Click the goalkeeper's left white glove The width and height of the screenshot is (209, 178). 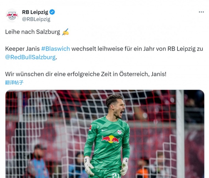(x=125, y=166)
